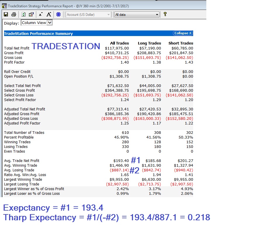
Task: Click the Total Number of Trades row label
Action: (x=24, y=132)
